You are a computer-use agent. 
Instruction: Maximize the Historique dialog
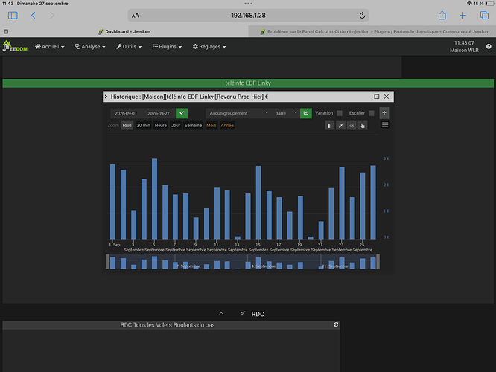pyautogui.click(x=376, y=97)
